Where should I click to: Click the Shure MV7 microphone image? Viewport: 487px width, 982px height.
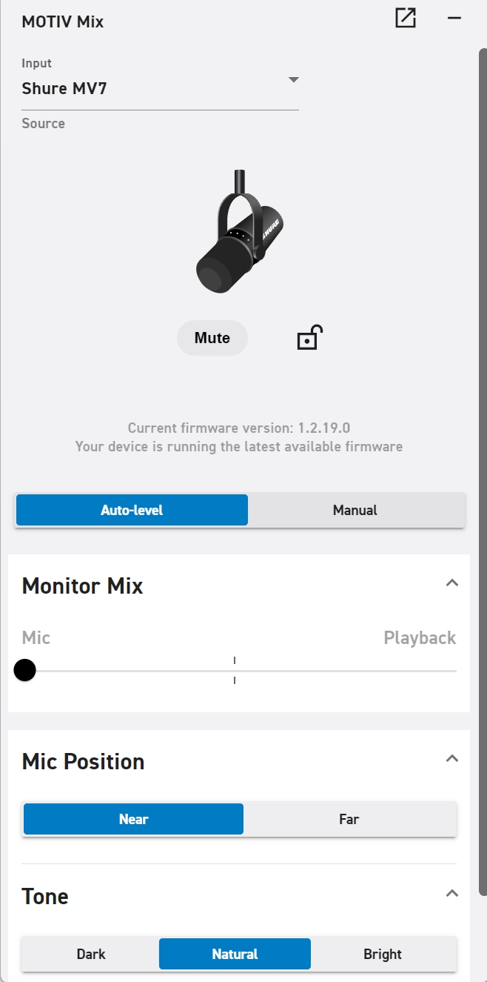[x=239, y=231]
